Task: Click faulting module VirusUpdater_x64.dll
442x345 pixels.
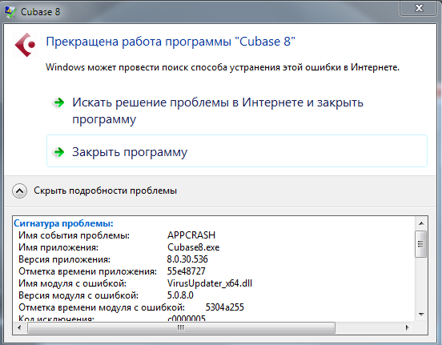Action: click(x=210, y=283)
